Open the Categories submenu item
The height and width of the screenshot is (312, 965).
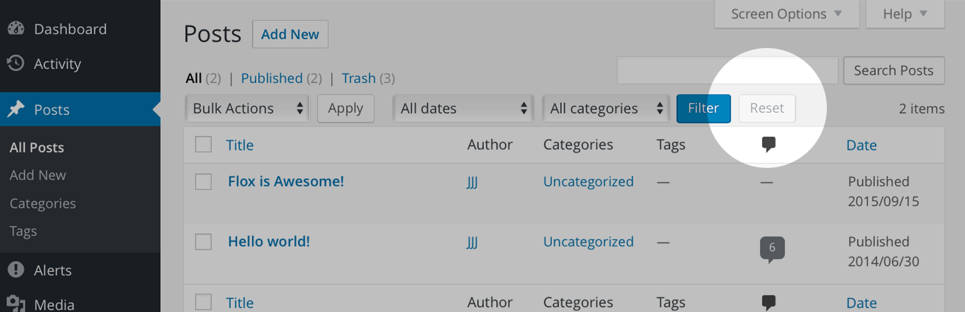[x=42, y=203]
